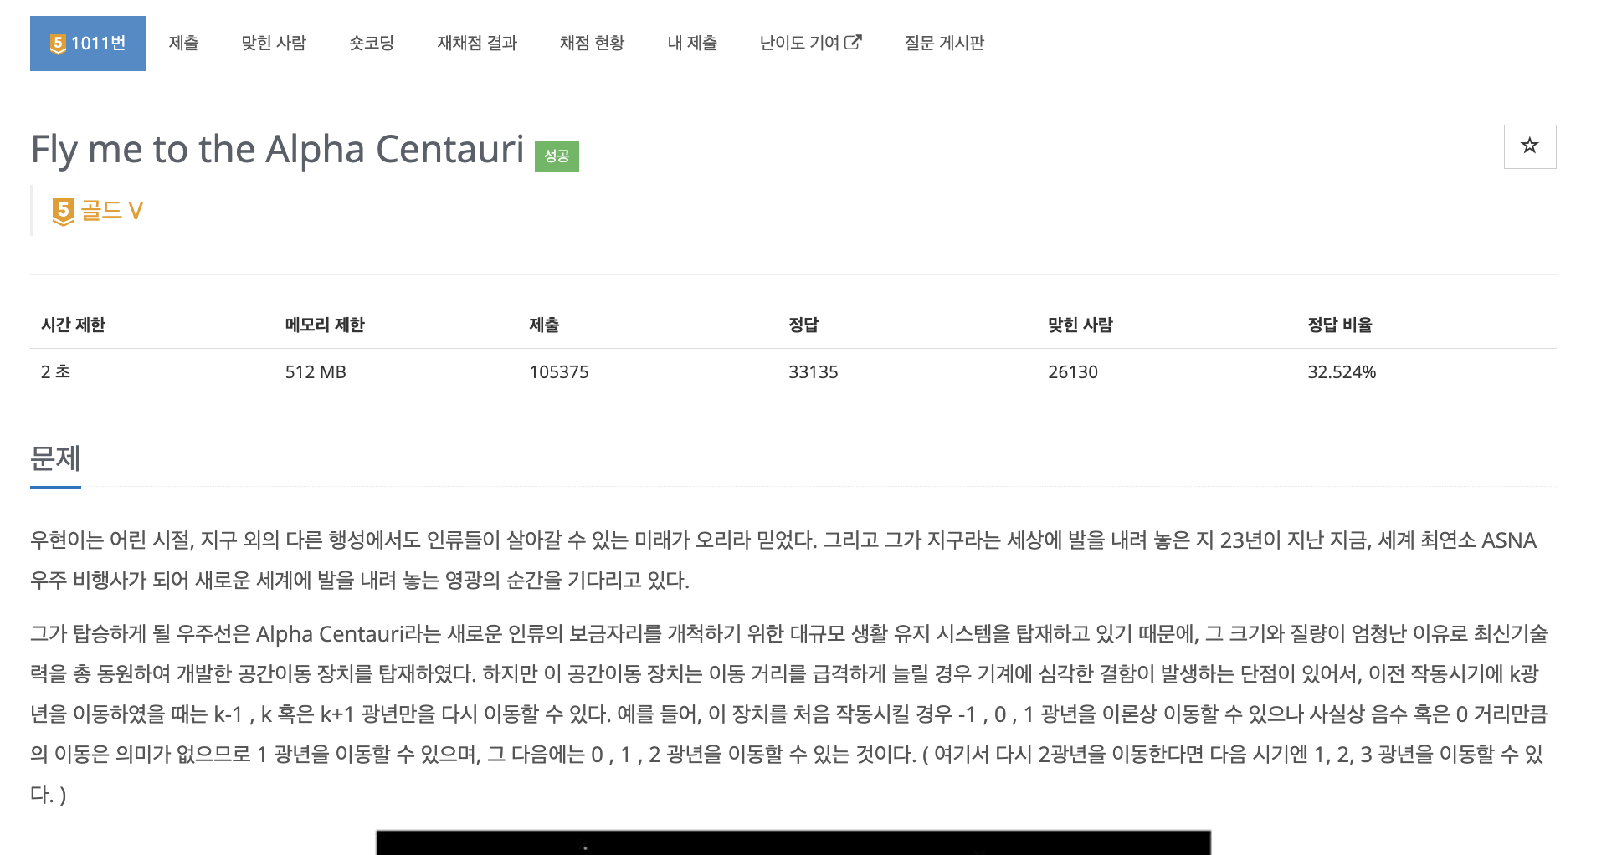This screenshot has width=1622, height=855.
Task: Click the 성공 status badge
Action: coord(556,155)
